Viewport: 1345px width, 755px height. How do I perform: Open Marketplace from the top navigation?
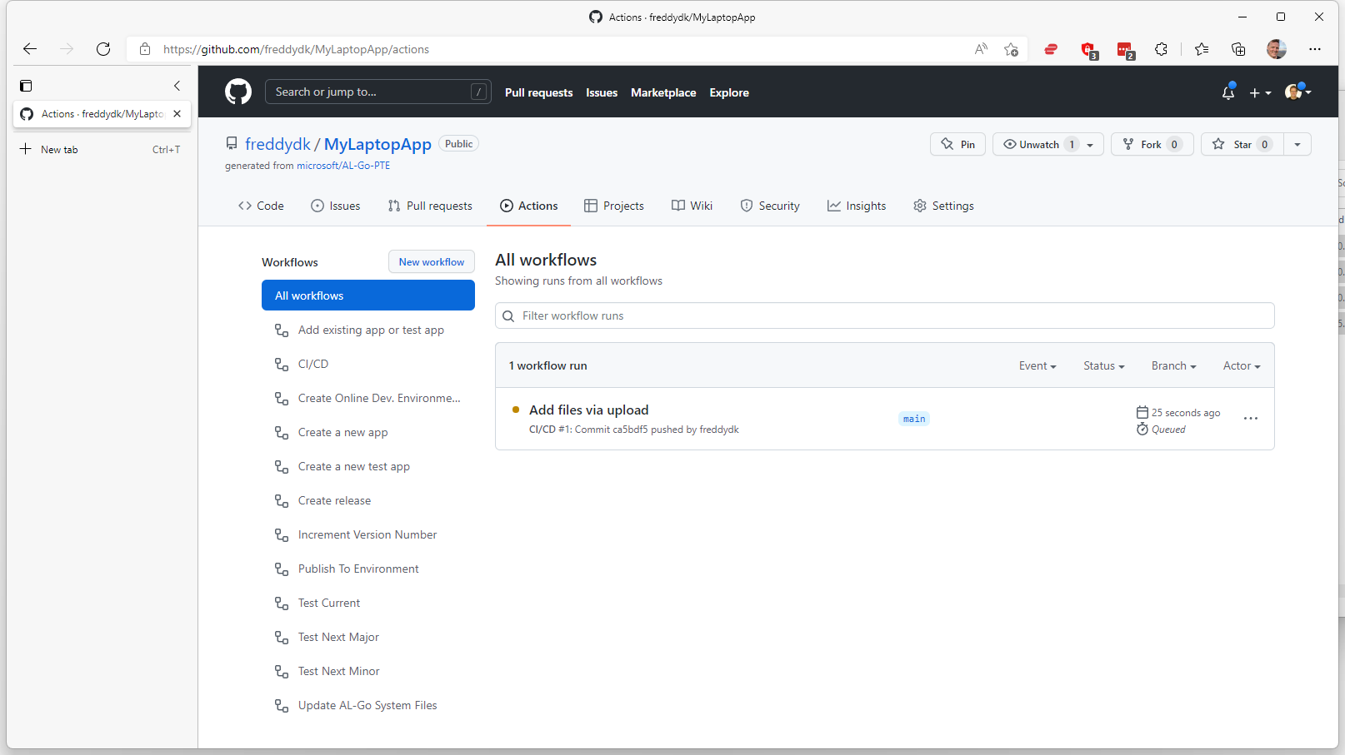(x=662, y=92)
